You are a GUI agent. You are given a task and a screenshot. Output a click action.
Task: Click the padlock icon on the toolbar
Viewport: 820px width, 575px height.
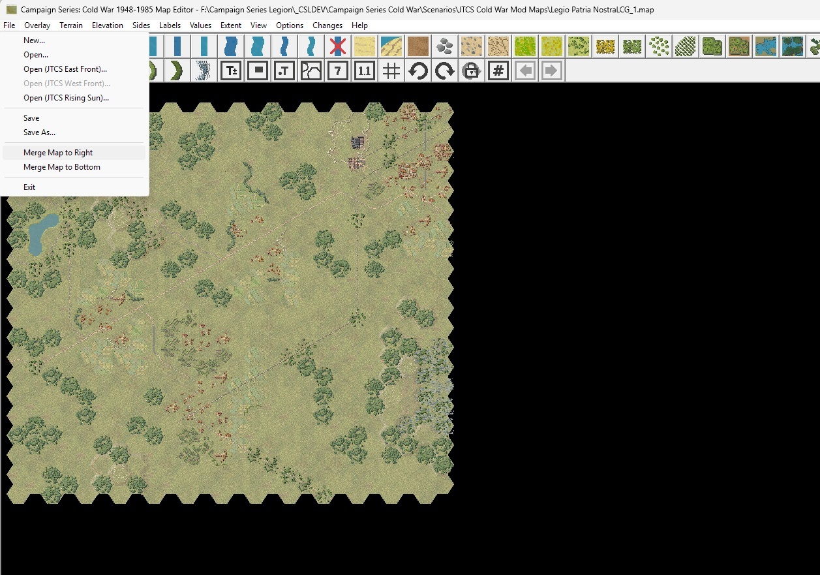471,70
